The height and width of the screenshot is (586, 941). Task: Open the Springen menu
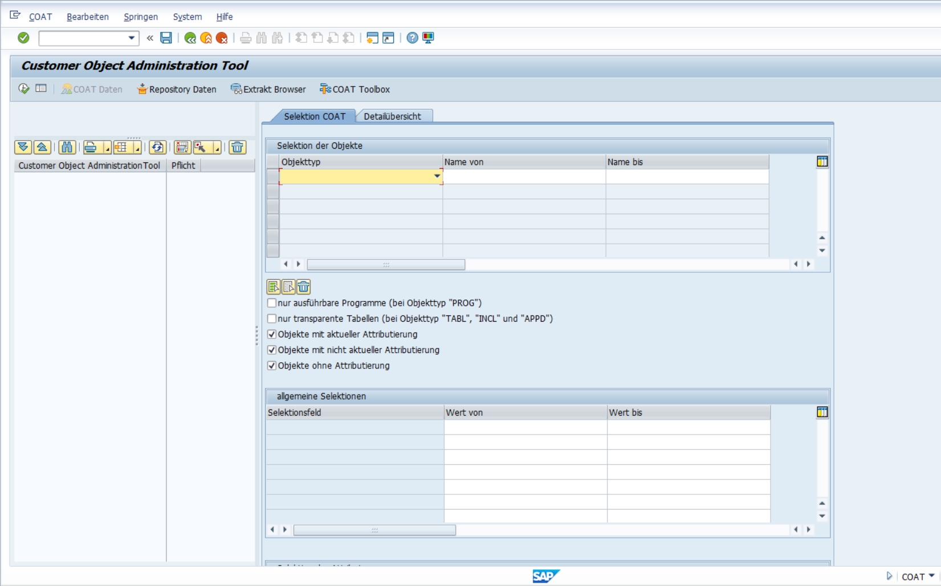click(x=141, y=17)
